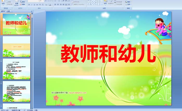This screenshot has width=182, height=111.
Task: Justify the text in paragraph group
Action: pyautogui.click(x=63, y=4)
